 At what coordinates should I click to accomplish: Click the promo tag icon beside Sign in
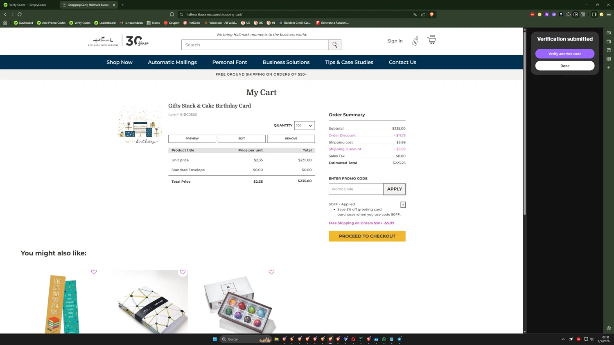pyautogui.click(x=415, y=41)
